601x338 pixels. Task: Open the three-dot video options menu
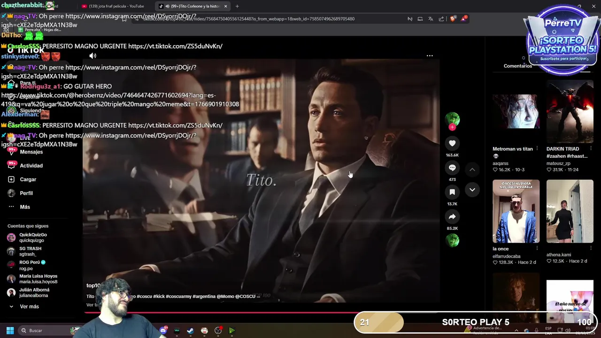click(430, 55)
